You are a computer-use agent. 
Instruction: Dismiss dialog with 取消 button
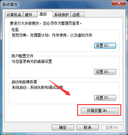(x=87, y=127)
